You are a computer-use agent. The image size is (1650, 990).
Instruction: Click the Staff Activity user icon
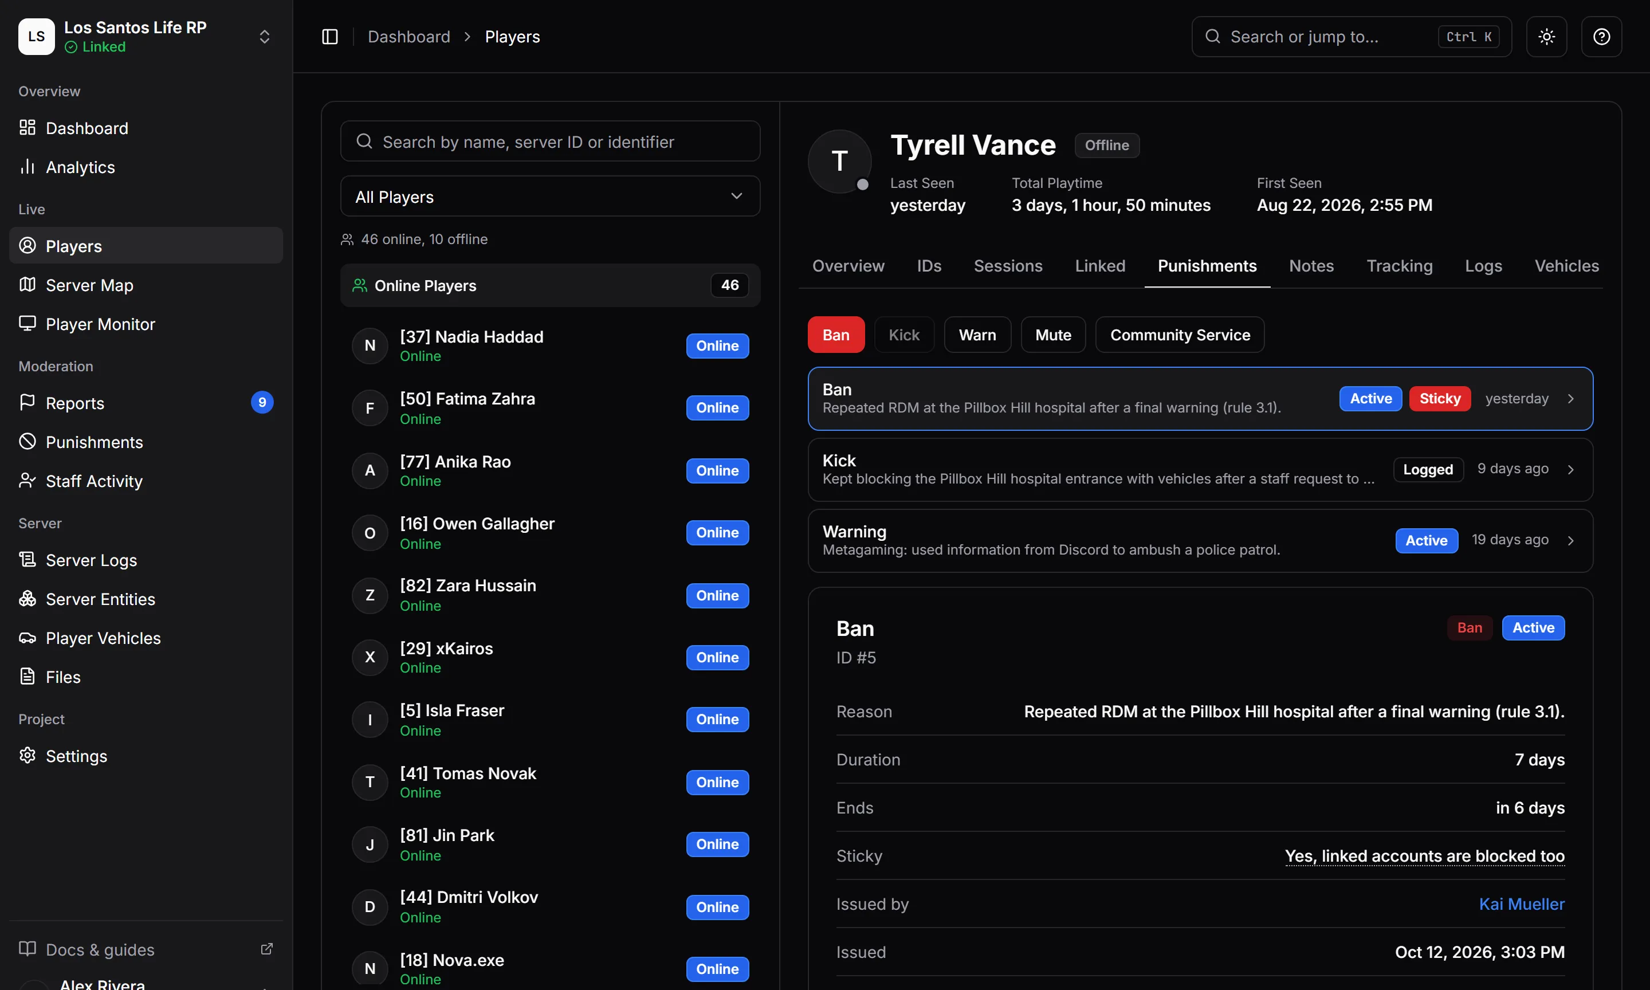(x=27, y=480)
